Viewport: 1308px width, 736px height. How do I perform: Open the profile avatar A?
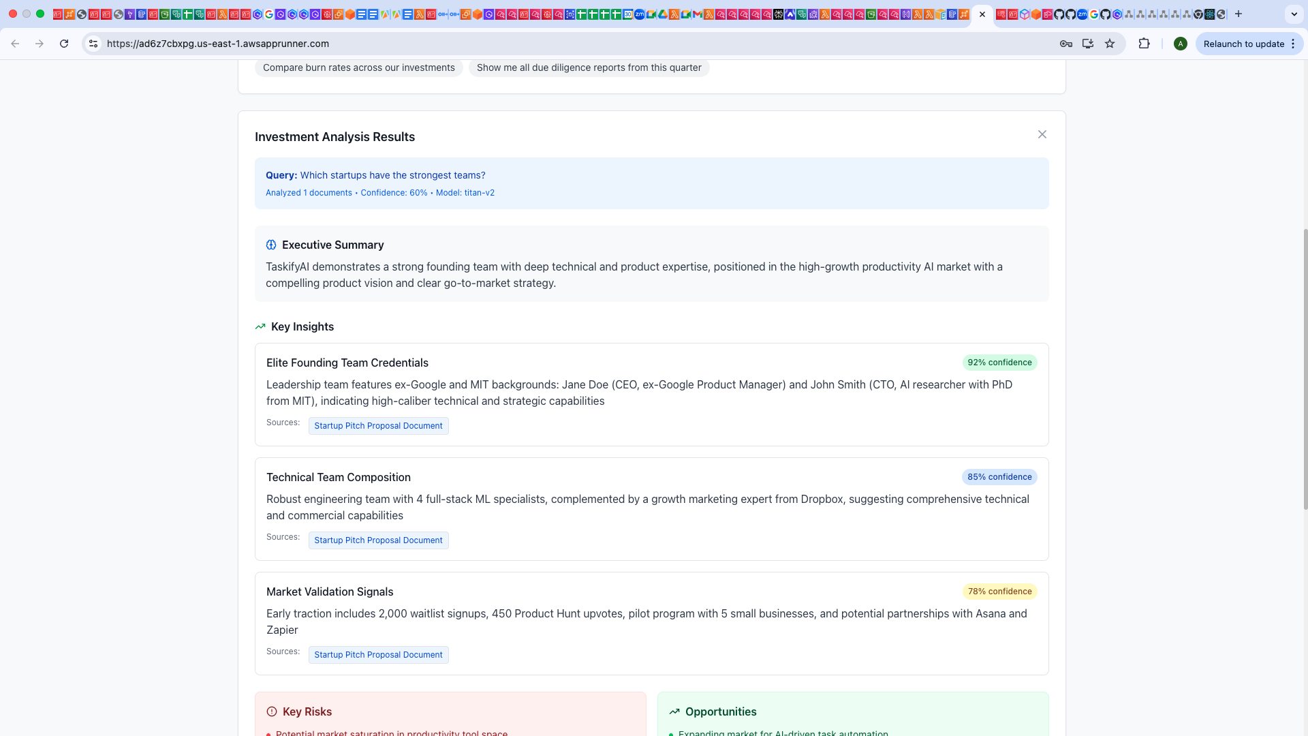pos(1181,44)
